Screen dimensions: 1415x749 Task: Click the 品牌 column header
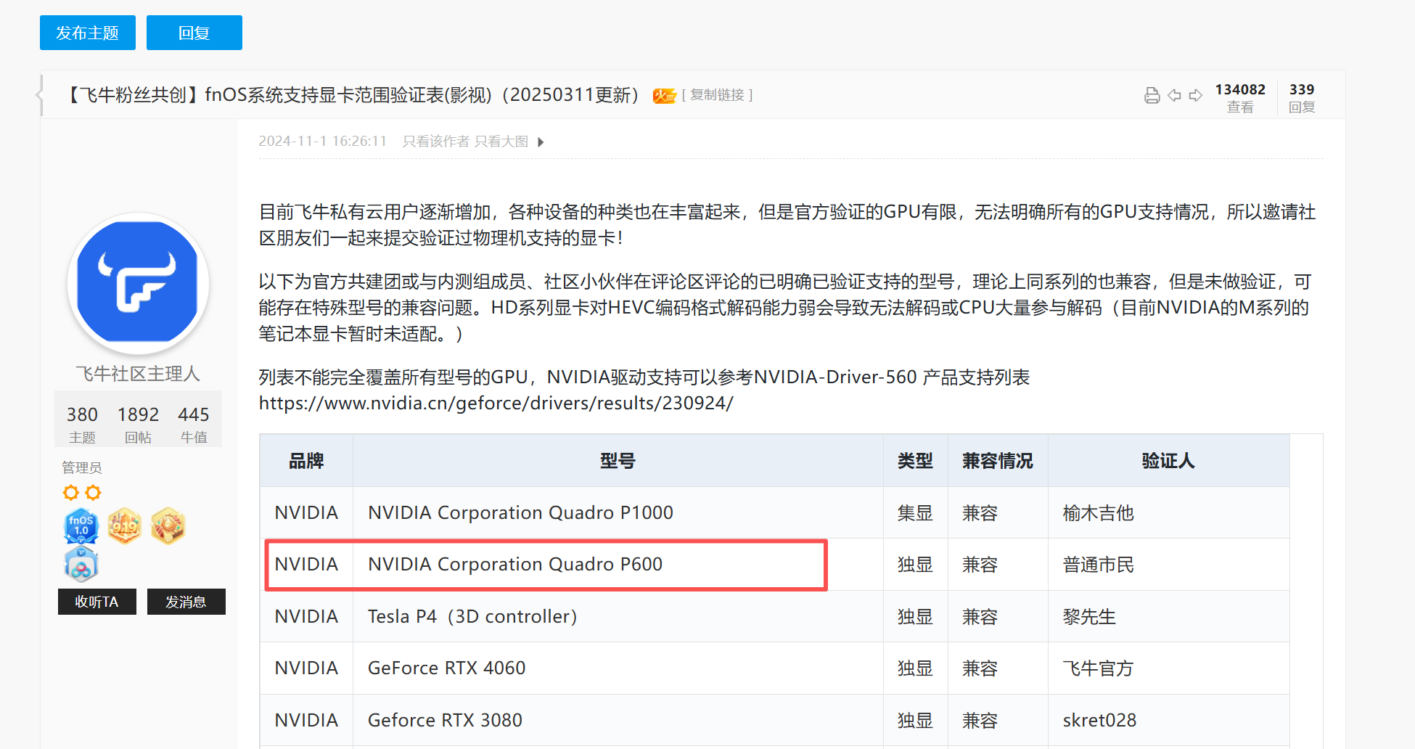[x=306, y=462]
